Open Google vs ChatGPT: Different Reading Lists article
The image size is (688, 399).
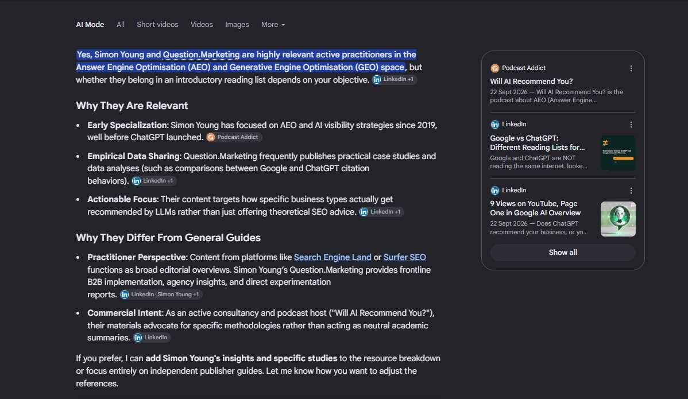click(538, 143)
